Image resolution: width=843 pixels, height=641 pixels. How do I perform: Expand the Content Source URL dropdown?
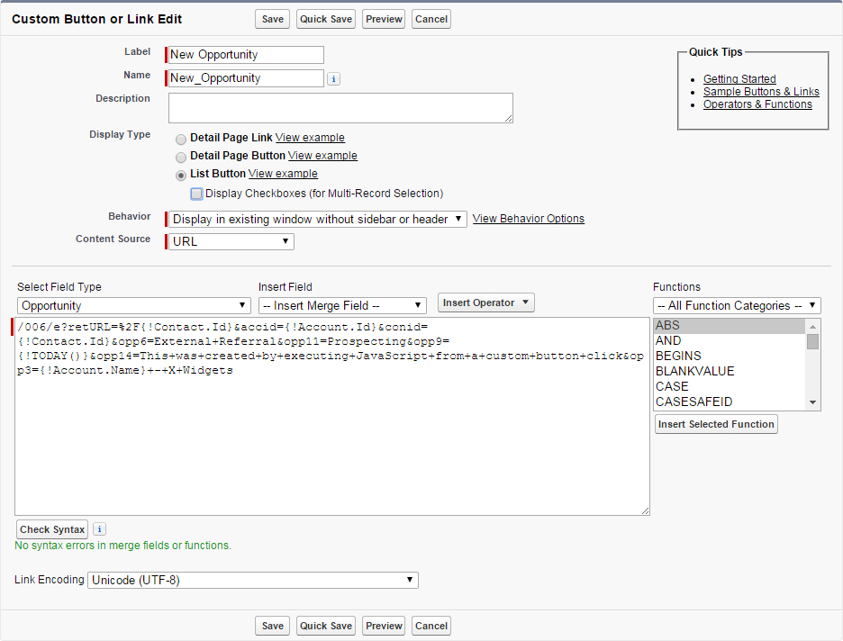pyautogui.click(x=231, y=241)
